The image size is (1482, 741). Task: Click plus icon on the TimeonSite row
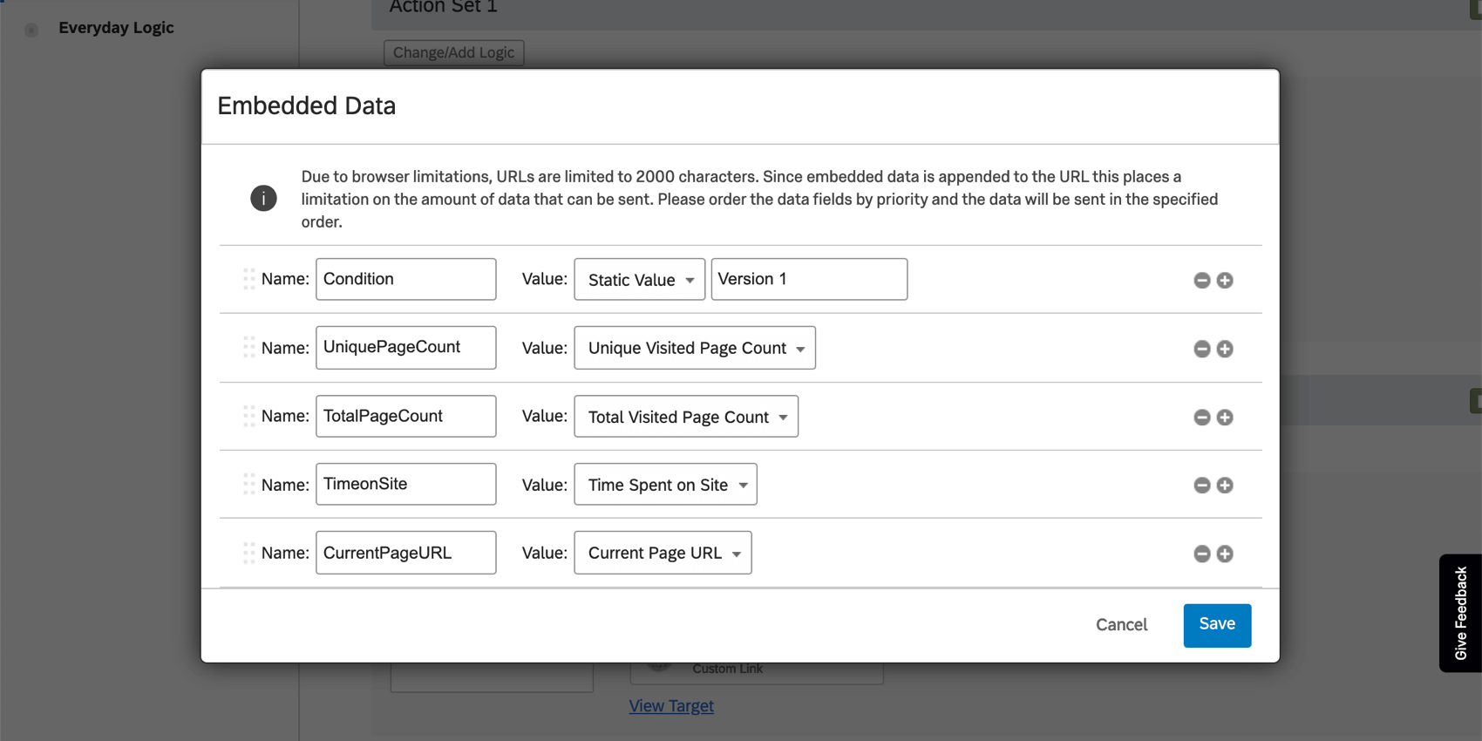point(1225,486)
